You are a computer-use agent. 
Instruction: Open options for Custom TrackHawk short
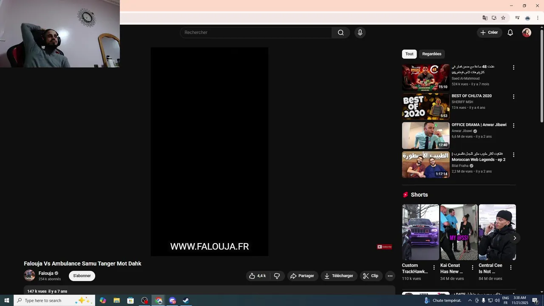[x=434, y=267]
